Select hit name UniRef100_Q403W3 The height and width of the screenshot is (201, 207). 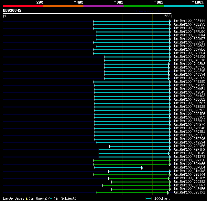click(x=190, y=64)
